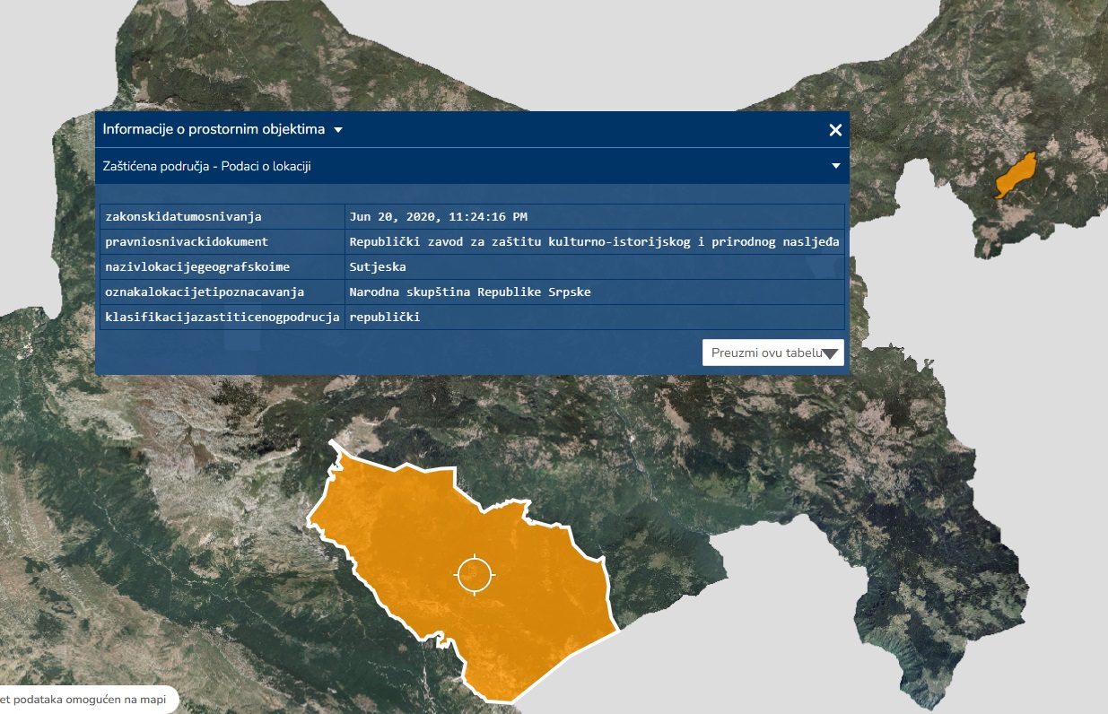The width and height of the screenshot is (1108, 714).
Task: Collapse the Zaštićena područja section arrow
Action: (x=835, y=166)
